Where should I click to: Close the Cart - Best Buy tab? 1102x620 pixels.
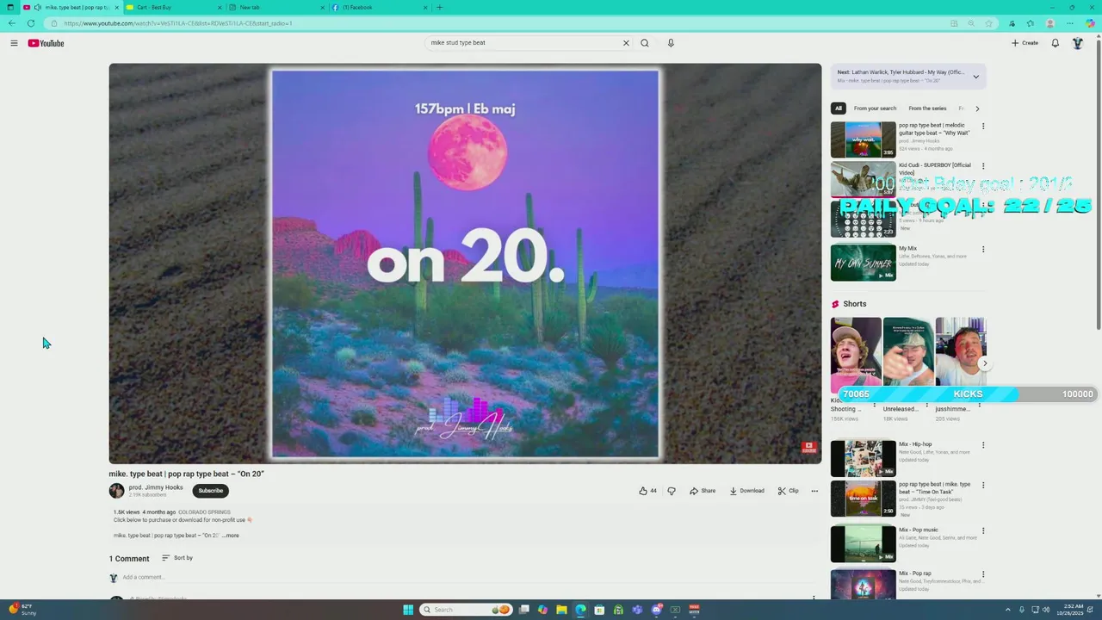[220, 8]
